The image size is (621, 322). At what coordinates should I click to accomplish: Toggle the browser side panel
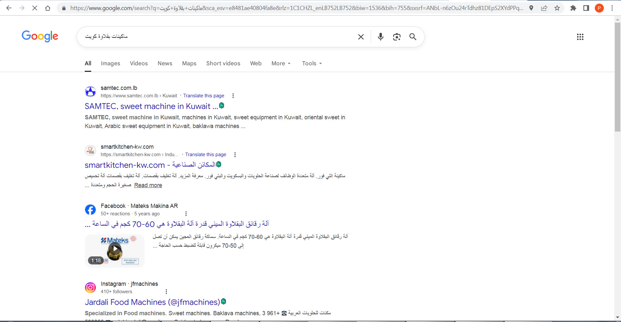click(586, 8)
